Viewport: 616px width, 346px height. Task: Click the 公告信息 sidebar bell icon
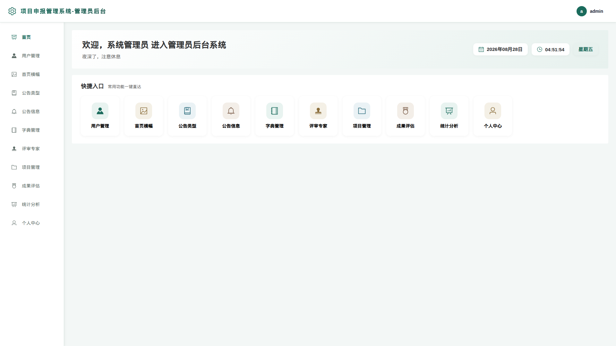14,111
